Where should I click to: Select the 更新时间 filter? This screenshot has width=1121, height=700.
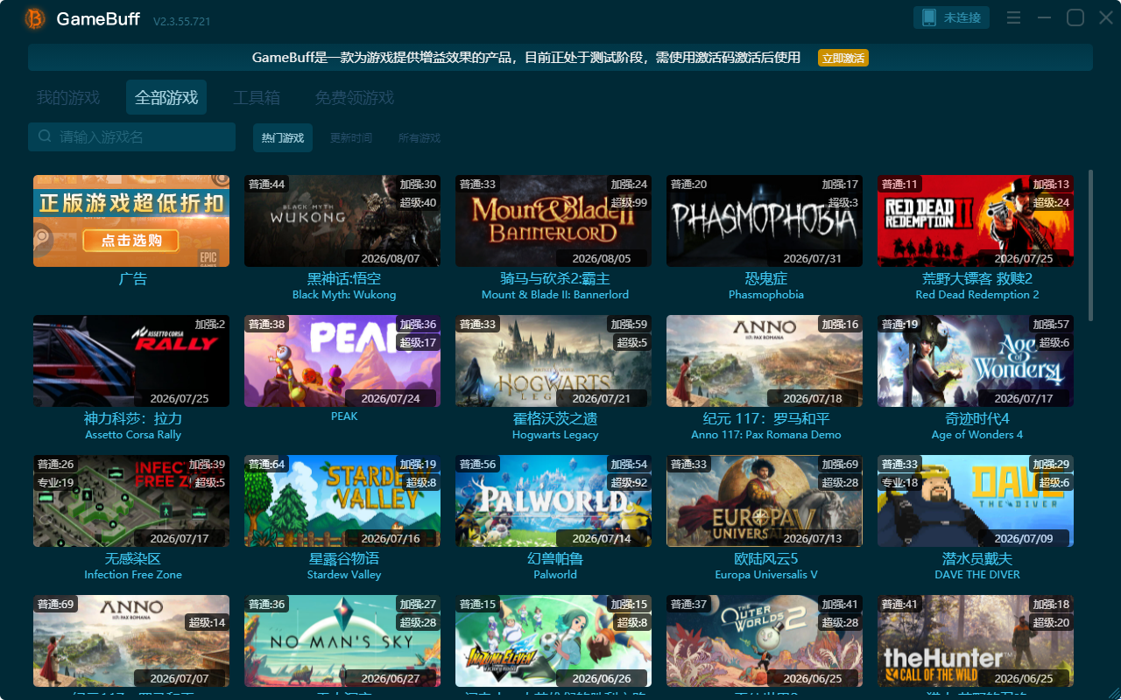coord(351,138)
